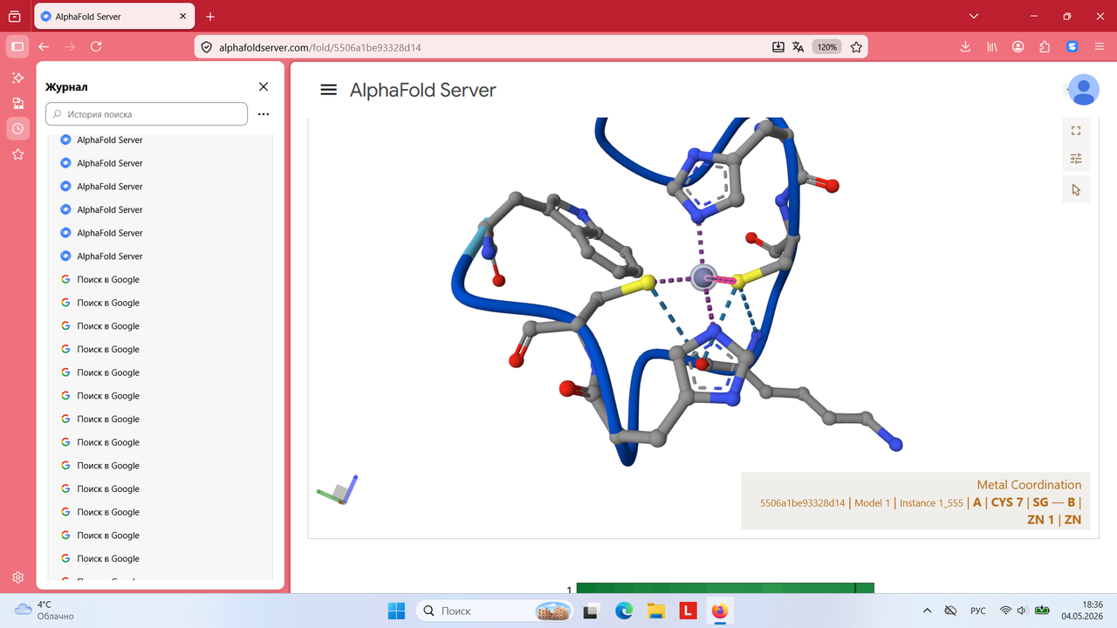Click the Metal Coordination label text
Screen dimensions: 1117x628
(1029, 485)
